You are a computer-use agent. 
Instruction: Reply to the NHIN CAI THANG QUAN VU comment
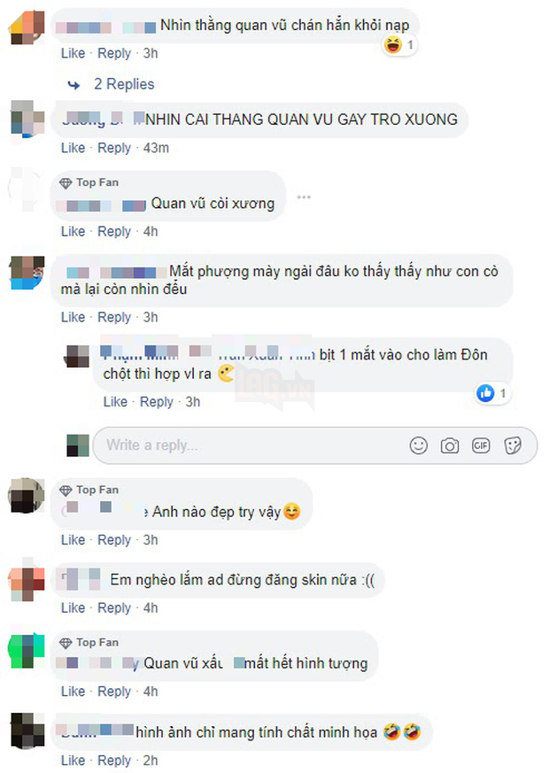(114, 148)
